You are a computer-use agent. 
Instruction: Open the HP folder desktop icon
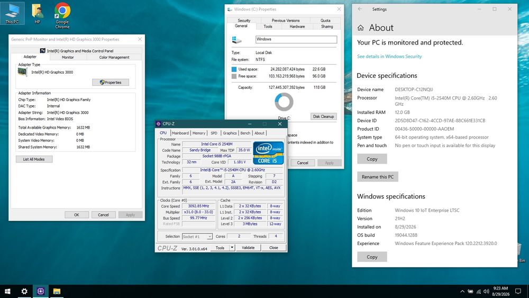coord(37,14)
